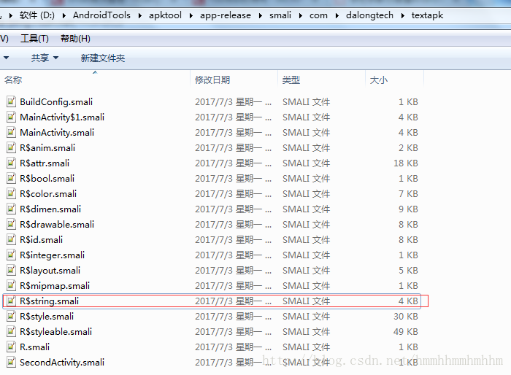
Task: Select the file name R$style.smali
Action: tap(47, 317)
